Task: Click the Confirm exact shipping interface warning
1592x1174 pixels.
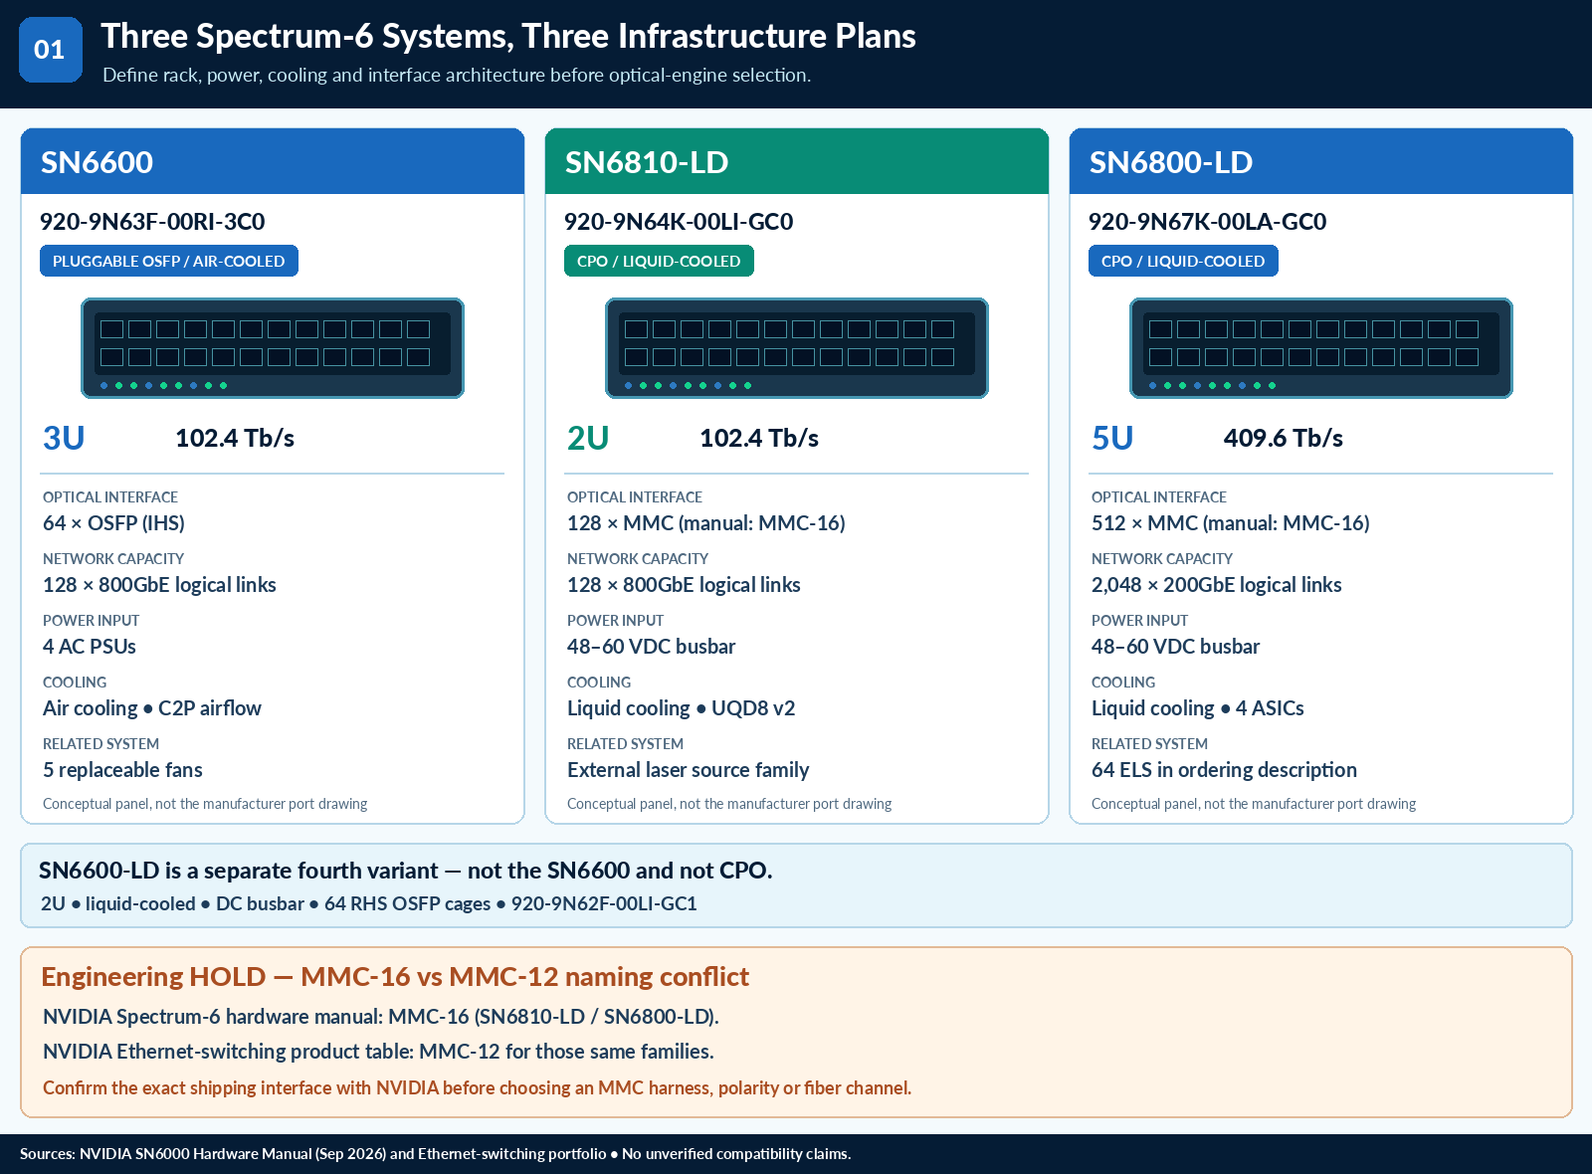Action: click(x=477, y=1087)
